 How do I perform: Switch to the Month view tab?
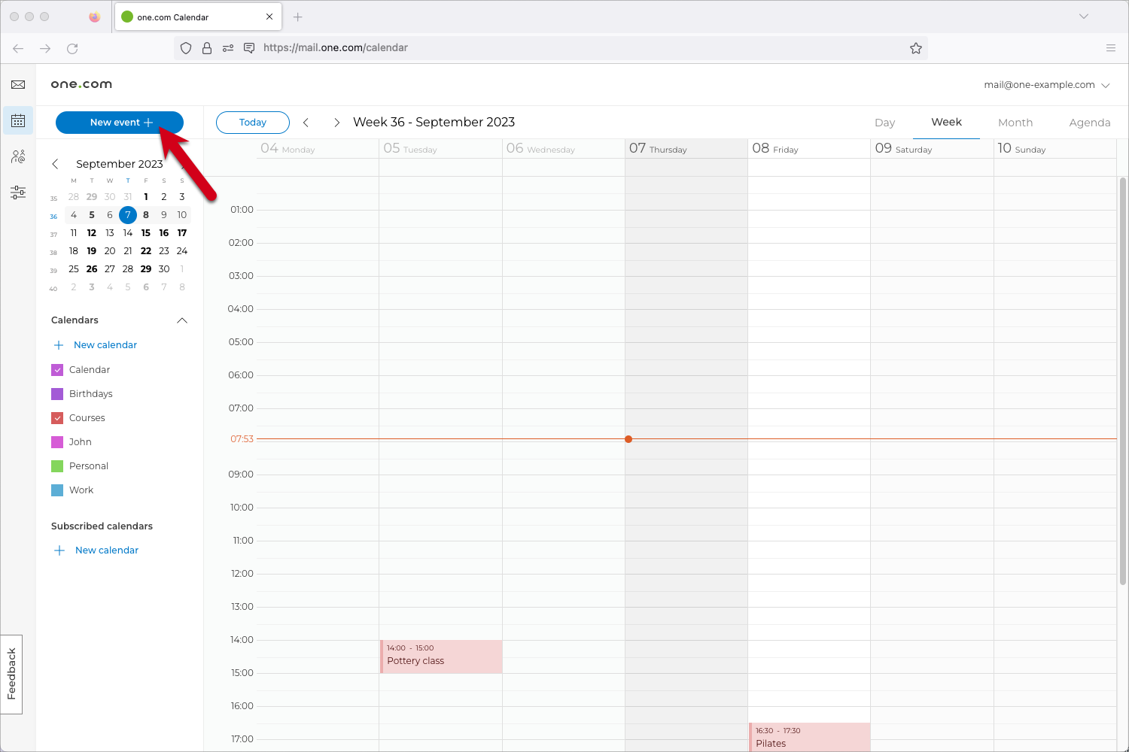click(1015, 123)
